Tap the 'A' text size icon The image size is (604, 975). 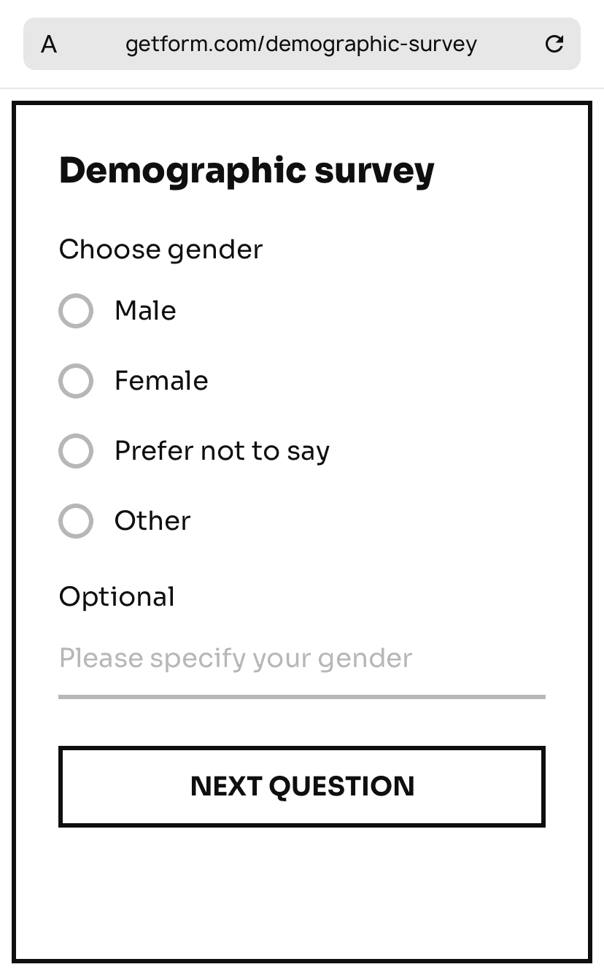(x=49, y=45)
